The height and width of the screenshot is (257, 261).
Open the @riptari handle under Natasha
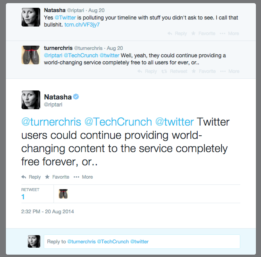pos(53,105)
